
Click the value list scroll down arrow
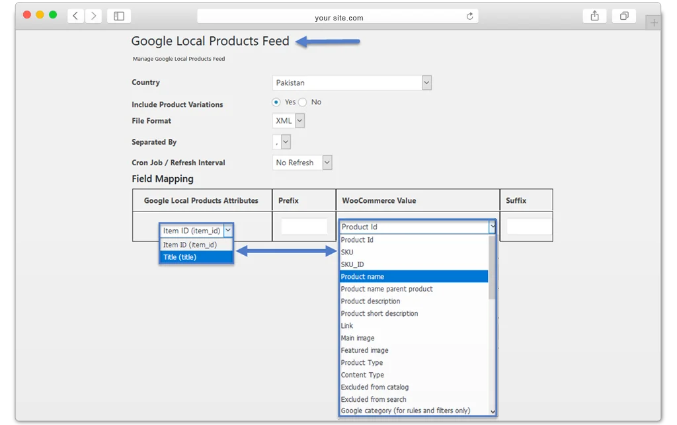pos(493,412)
